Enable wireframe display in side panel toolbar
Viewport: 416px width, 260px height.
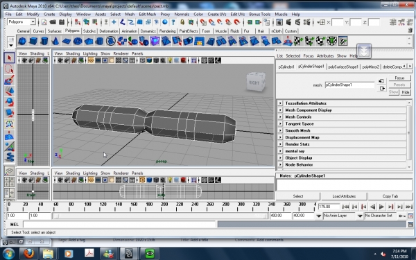(x=142, y=180)
